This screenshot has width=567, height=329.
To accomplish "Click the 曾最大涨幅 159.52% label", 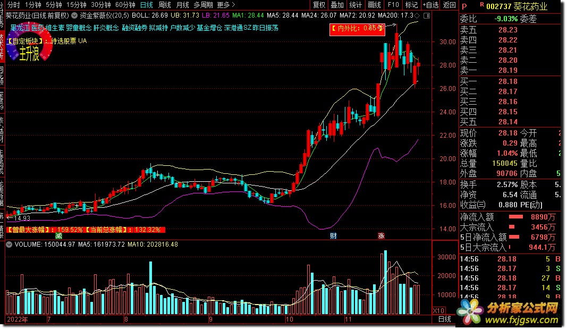I will [x=45, y=230].
